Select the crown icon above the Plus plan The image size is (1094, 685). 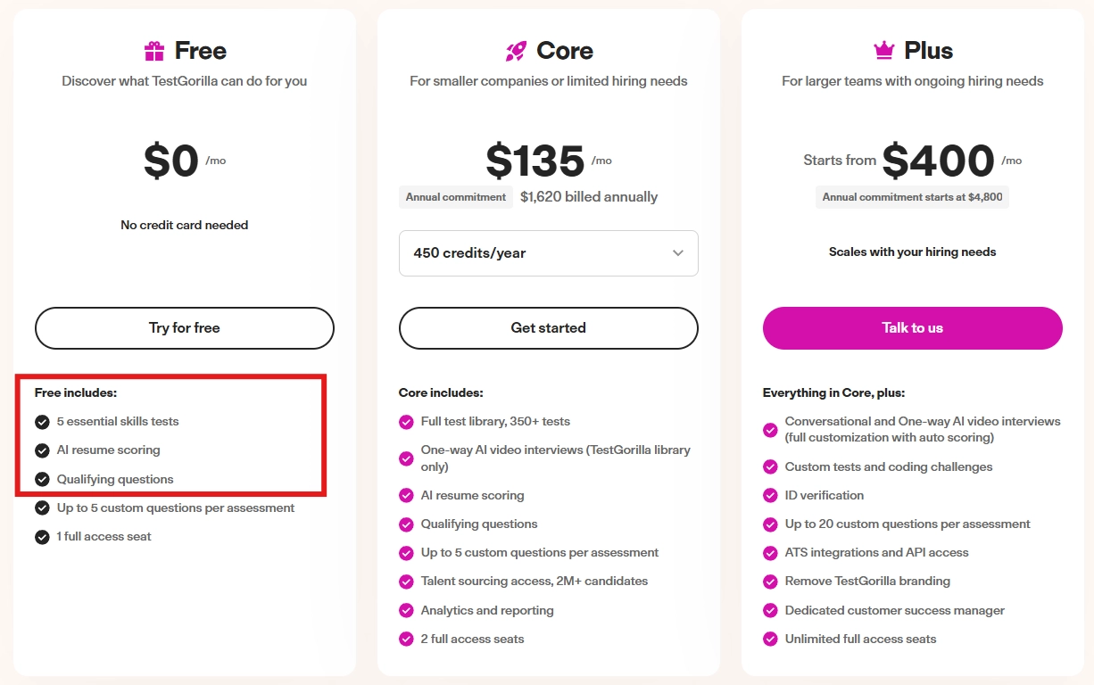(x=883, y=50)
